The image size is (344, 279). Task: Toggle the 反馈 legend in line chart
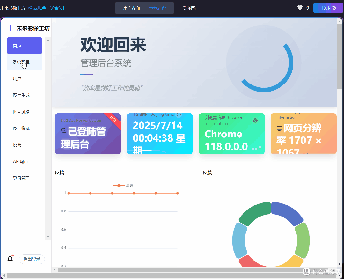pos(123,185)
